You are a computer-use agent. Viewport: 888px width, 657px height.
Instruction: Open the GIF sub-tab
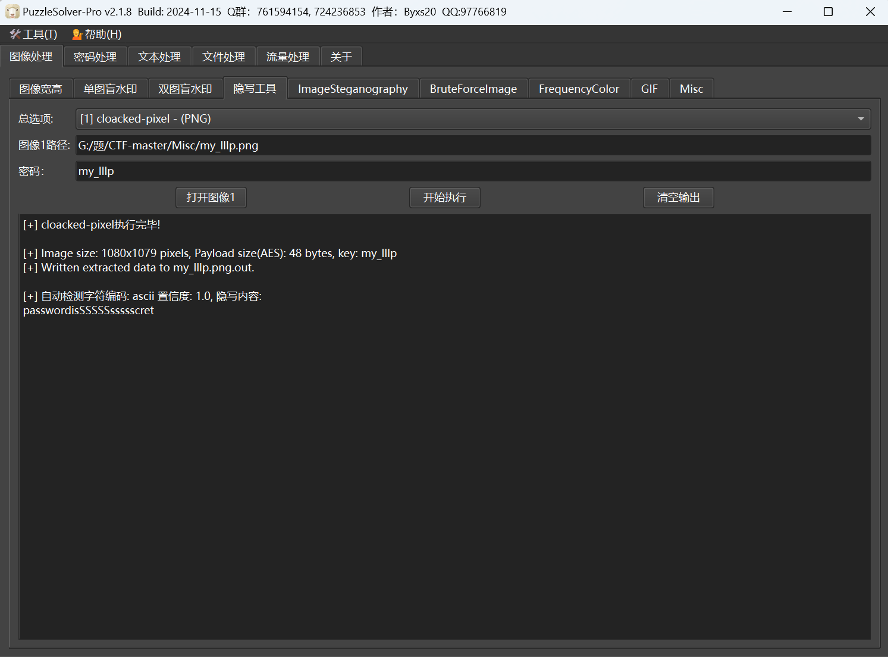point(649,89)
